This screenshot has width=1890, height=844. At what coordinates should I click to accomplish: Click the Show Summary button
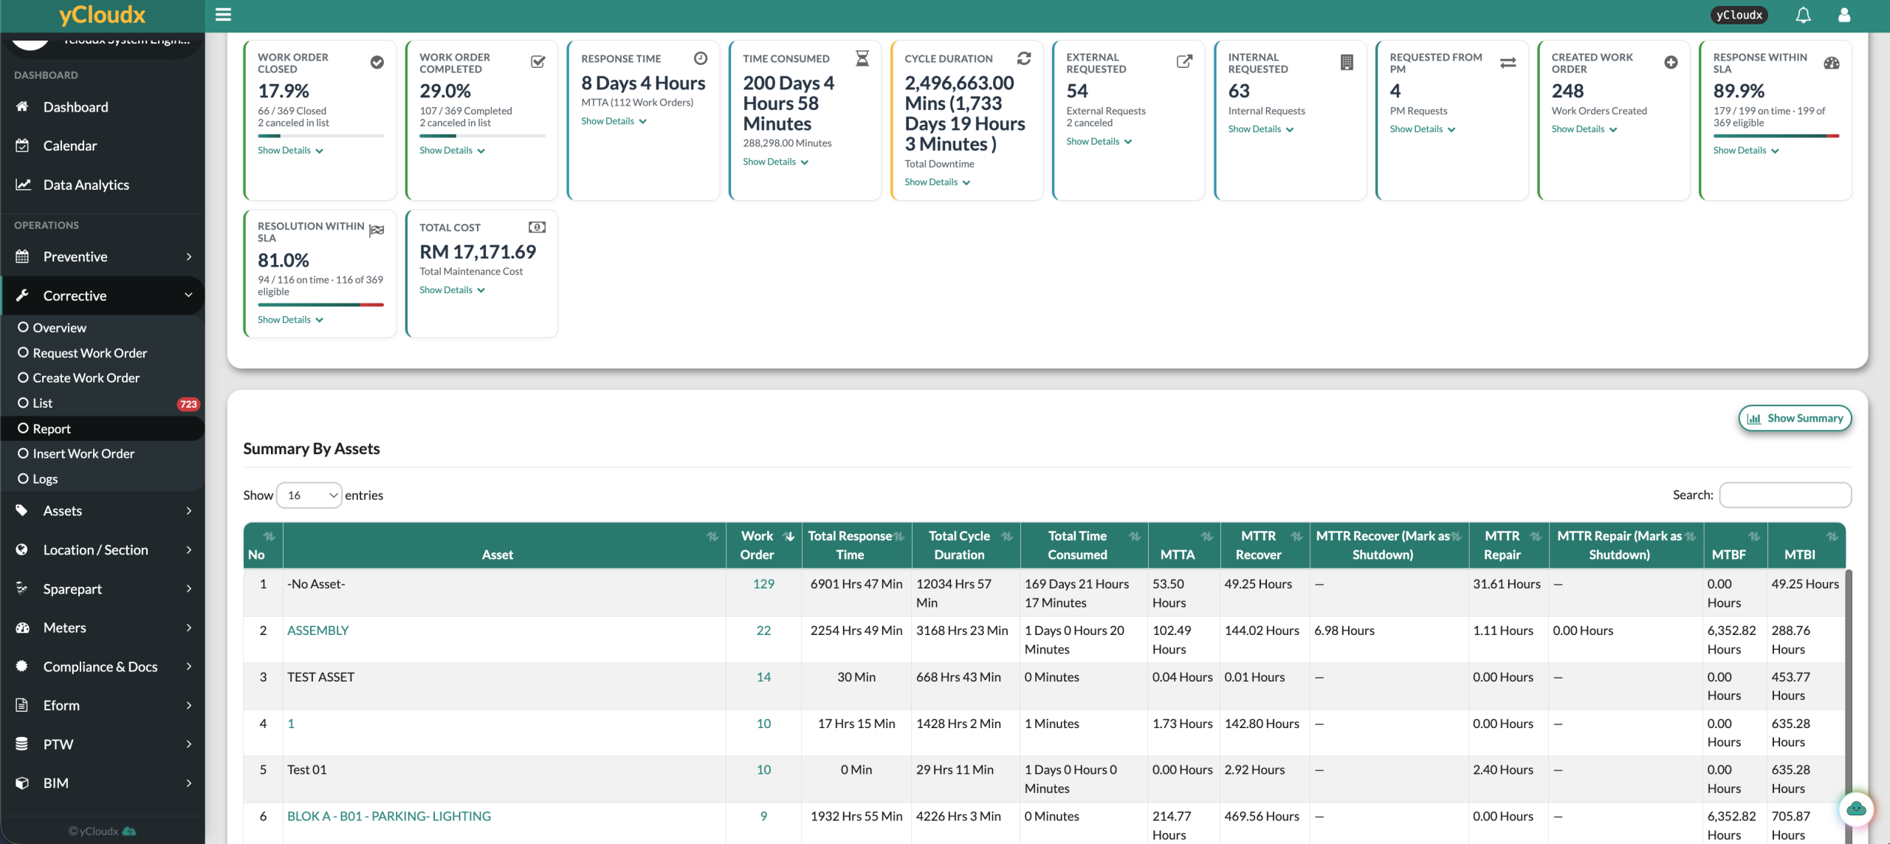[1795, 418]
